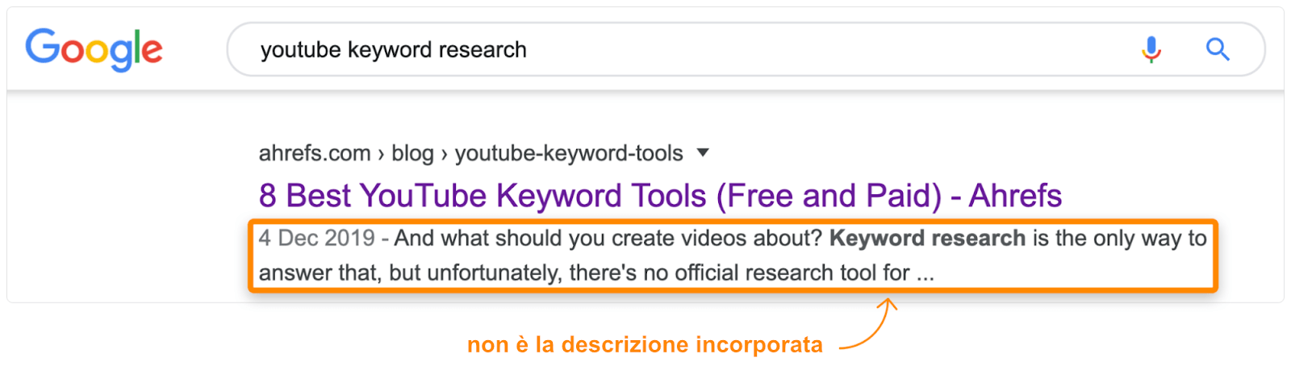Click "ahrefs.com" in the result breadcrumb

tap(315, 153)
